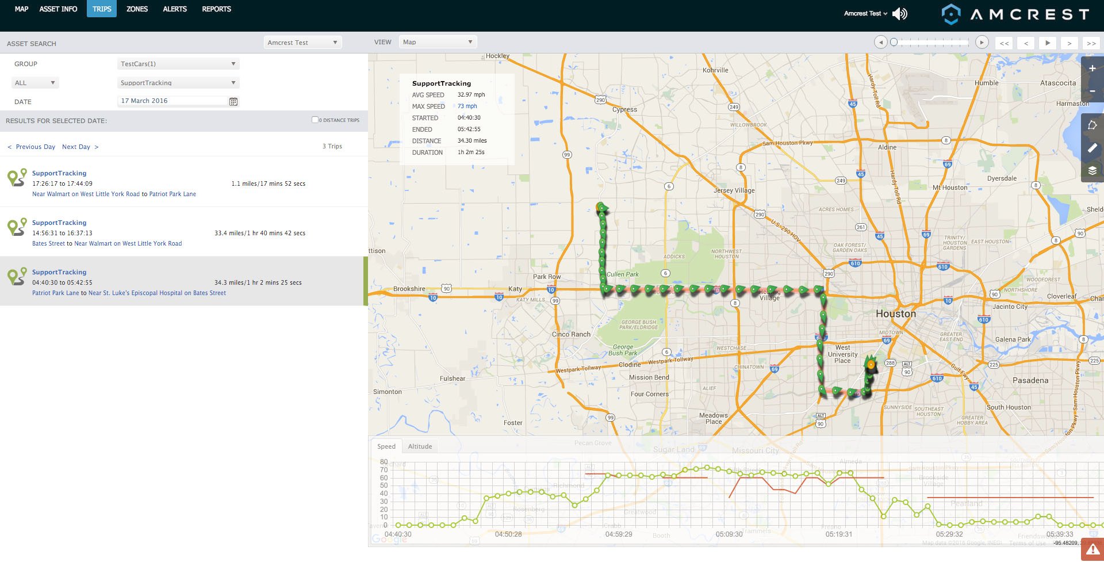The image size is (1104, 566).
Task: Open SupportTracking trip starting 04:40:30
Action: tap(59, 272)
